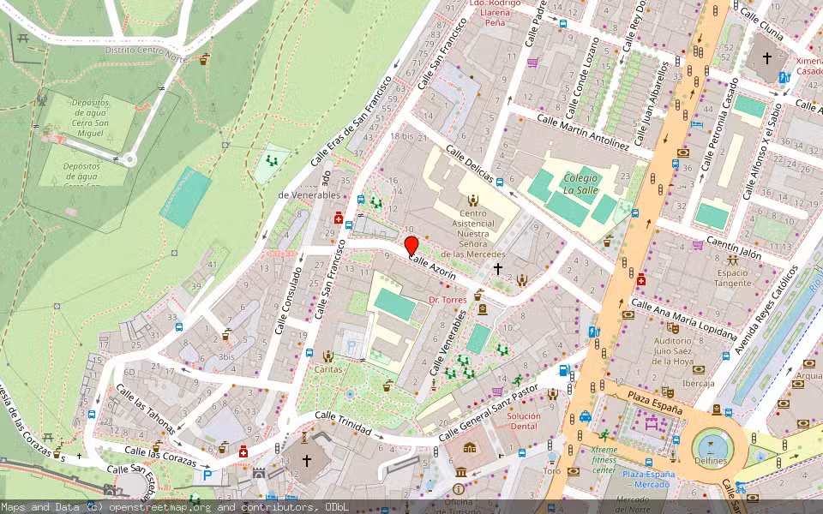Click the church cross beside Centro Asistencial
This screenshot has width=823, height=514.
499,268
